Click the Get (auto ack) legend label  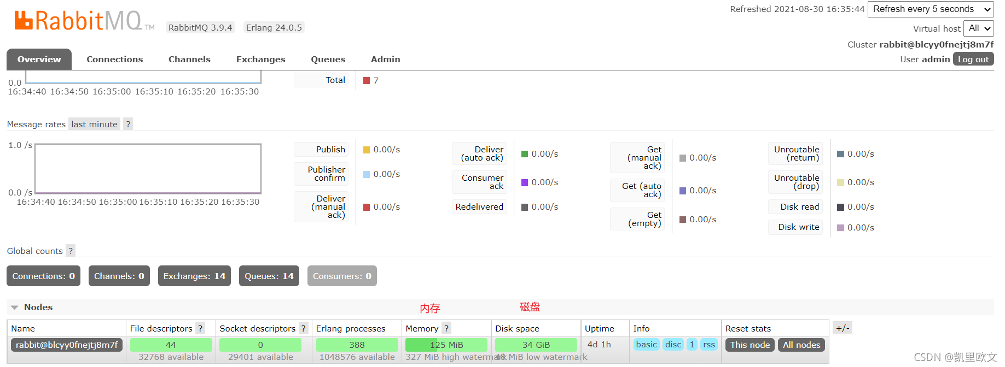(x=637, y=190)
